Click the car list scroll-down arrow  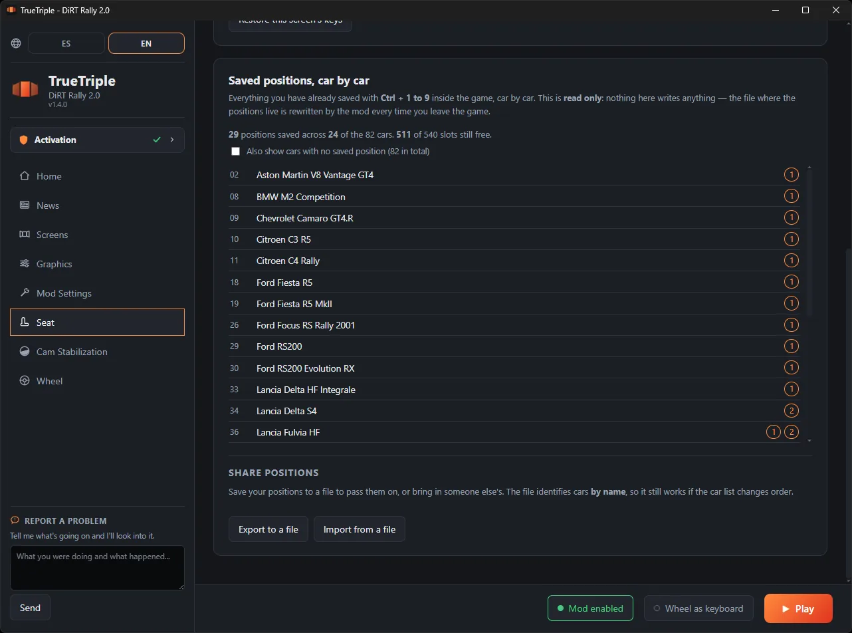pyautogui.click(x=809, y=440)
